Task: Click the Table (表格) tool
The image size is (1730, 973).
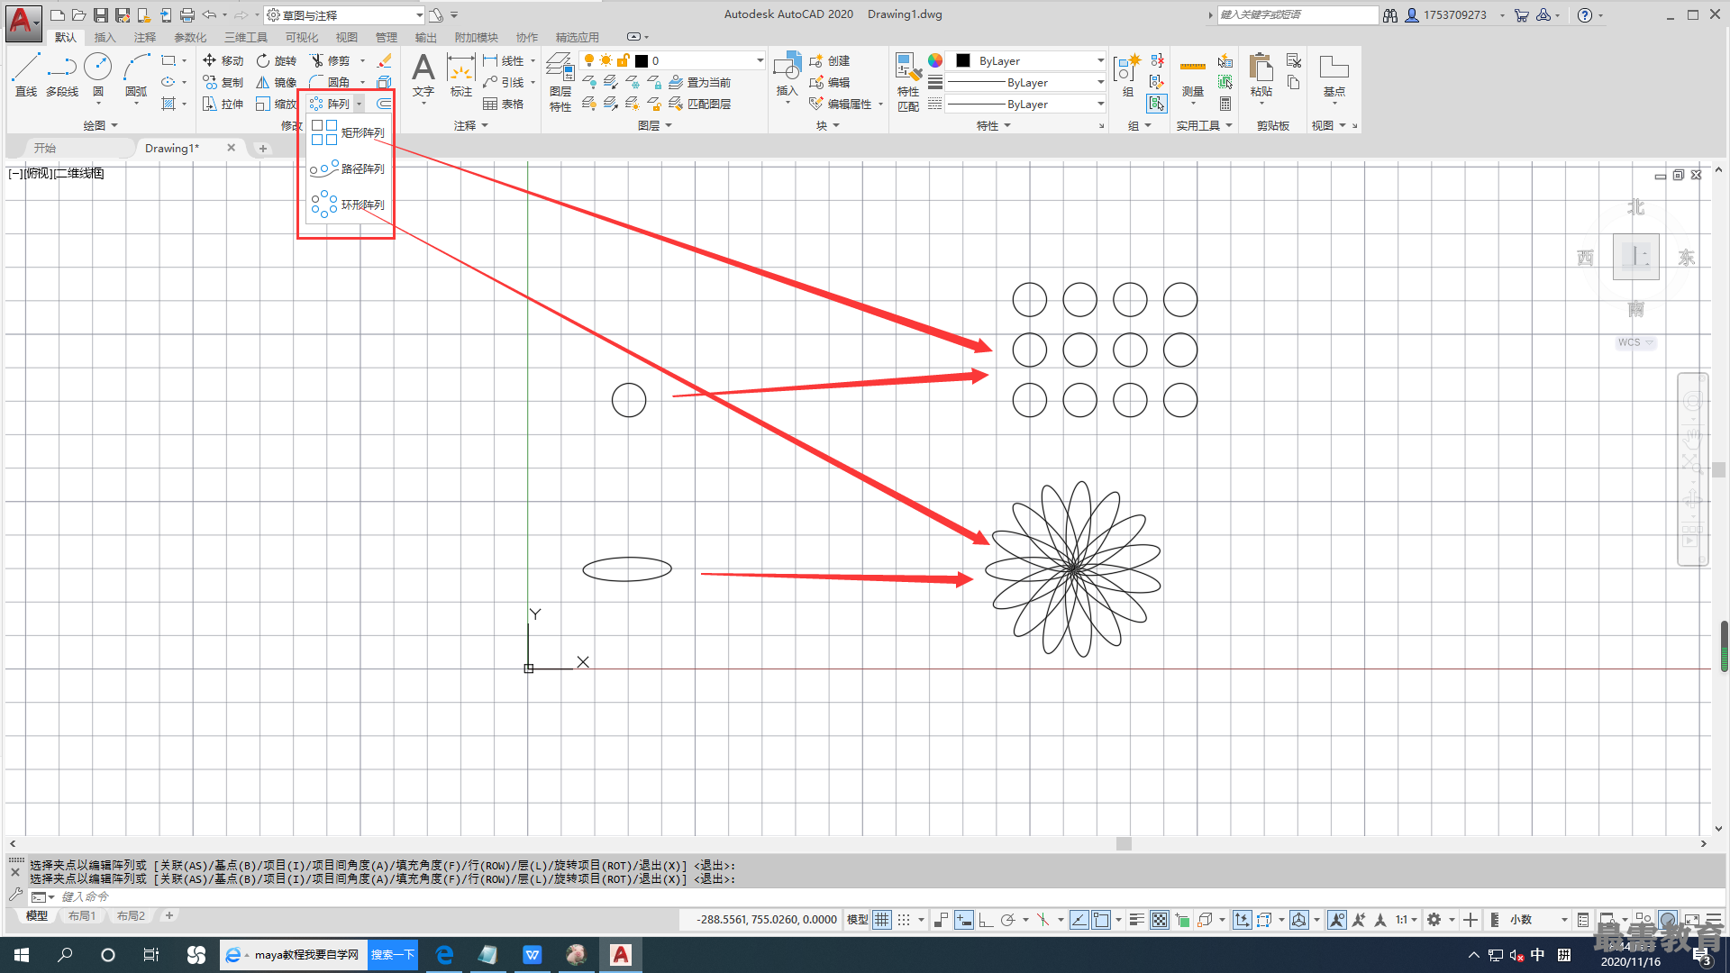Action: coord(503,104)
